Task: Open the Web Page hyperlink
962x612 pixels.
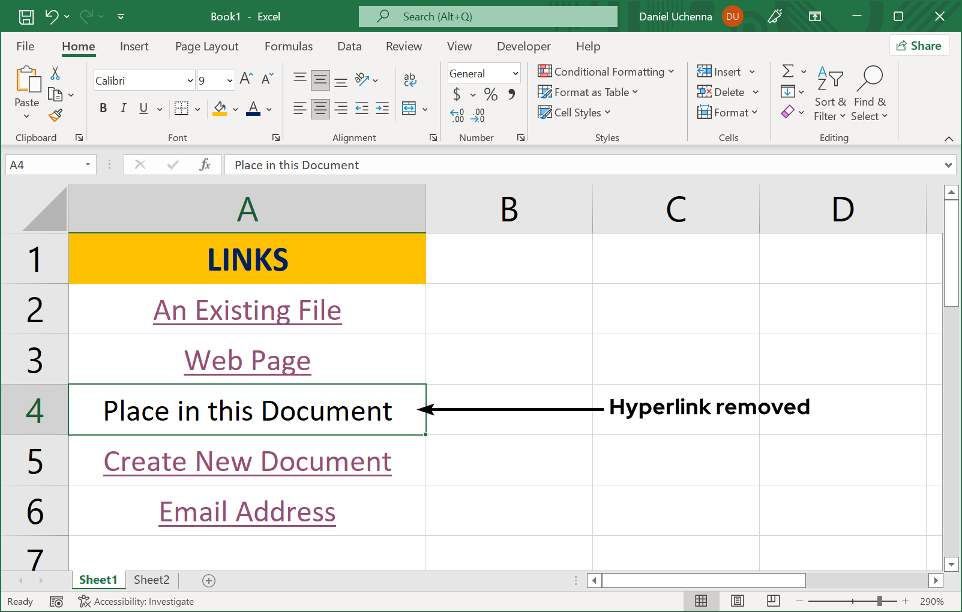Action: [247, 360]
